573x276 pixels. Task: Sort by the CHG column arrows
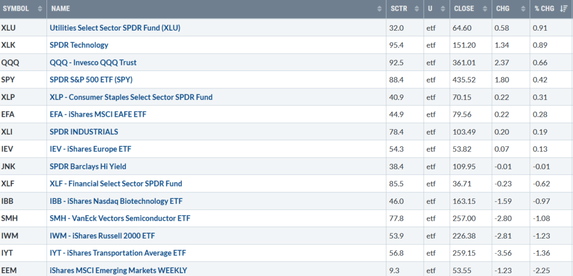pos(523,9)
